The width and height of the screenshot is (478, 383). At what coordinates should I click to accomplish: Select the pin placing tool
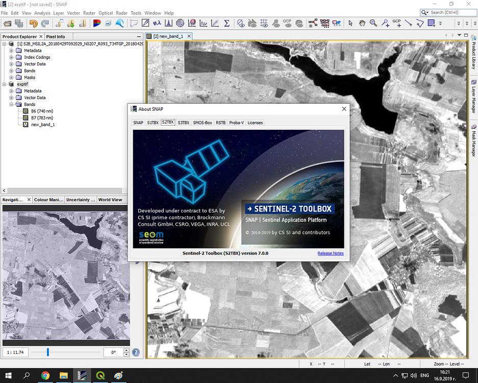(x=385, y=23)
